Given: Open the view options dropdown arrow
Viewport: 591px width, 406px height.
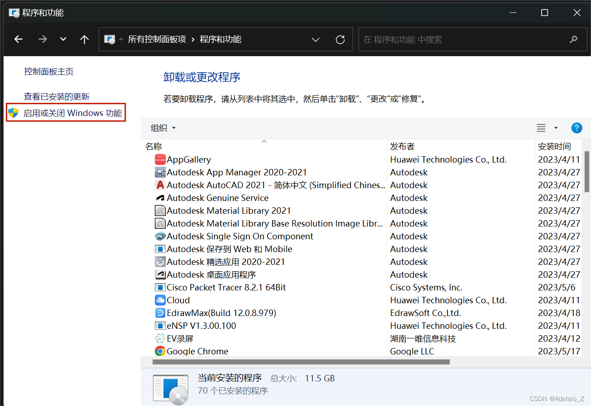Looking at the screenshot, I should [556, 128].
